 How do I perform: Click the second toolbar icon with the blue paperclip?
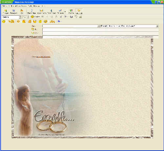click(x=13, y=11)
